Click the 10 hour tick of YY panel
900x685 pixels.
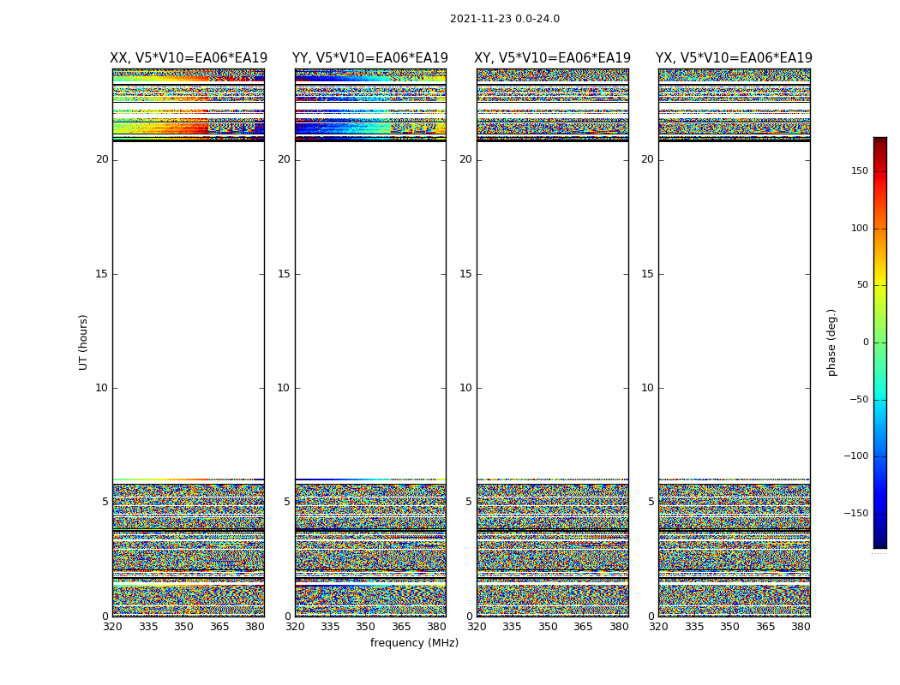point(284,388)
